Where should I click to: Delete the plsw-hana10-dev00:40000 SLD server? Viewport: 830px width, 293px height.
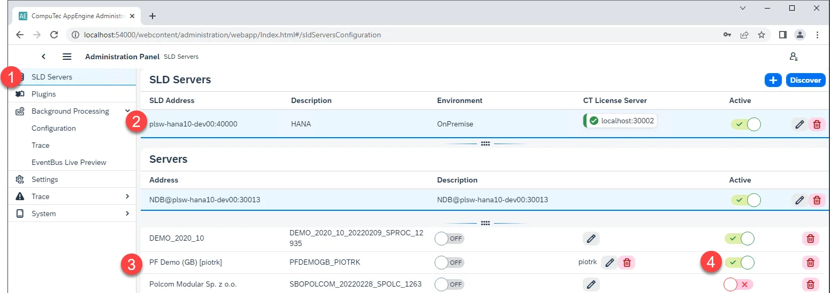pyautogui.click(x=817, y=124)
